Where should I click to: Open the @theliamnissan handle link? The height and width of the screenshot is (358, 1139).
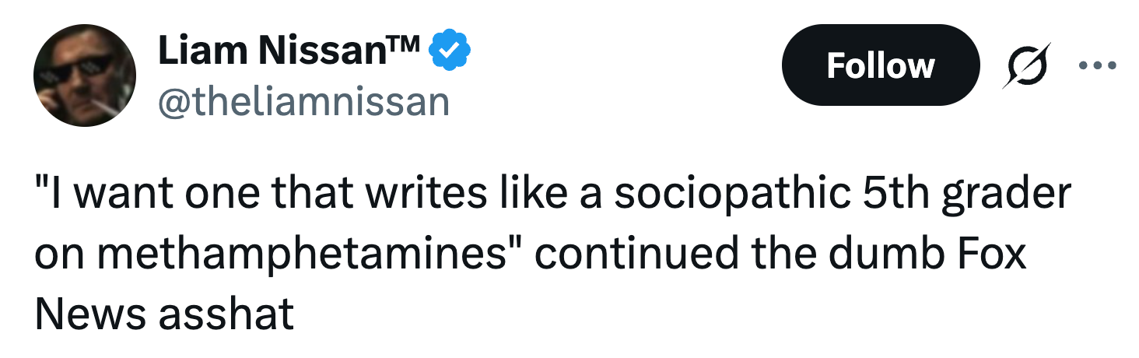pos(304,101)
